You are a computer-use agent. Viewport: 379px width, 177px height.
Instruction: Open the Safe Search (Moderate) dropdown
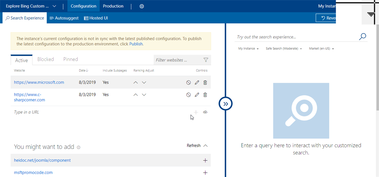[x=284, y=49]
